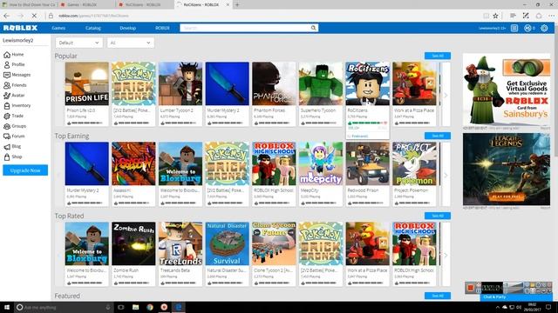The width and height of the screenshot is (558, 313).
Task: Open the Chat & Party bar
Action: click(x=516, y=297)
